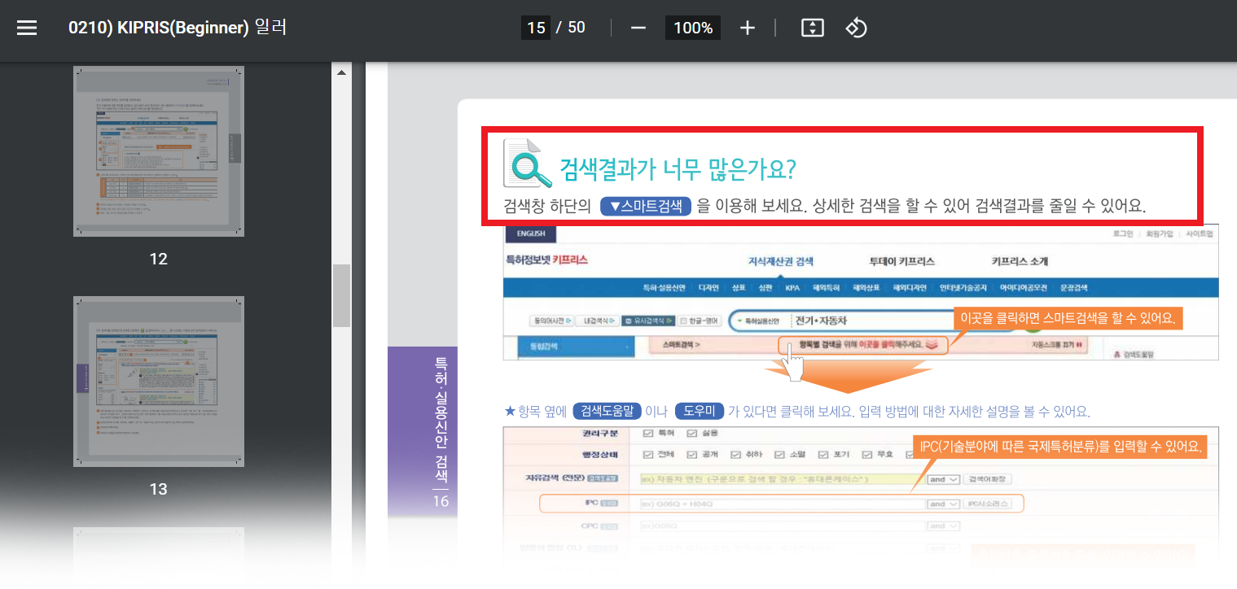
Task: Click the help badge next to IPC label
Action: click(x=609, y=504)
